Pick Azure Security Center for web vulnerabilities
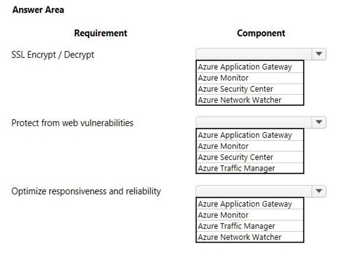This screenshot has height=254, width=337. tap(250, 157)
